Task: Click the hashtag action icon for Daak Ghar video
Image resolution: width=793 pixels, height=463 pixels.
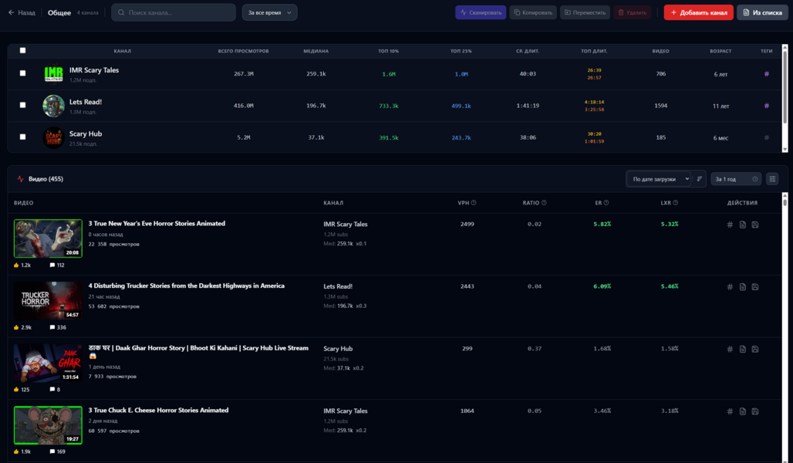Action: point(730,349)
